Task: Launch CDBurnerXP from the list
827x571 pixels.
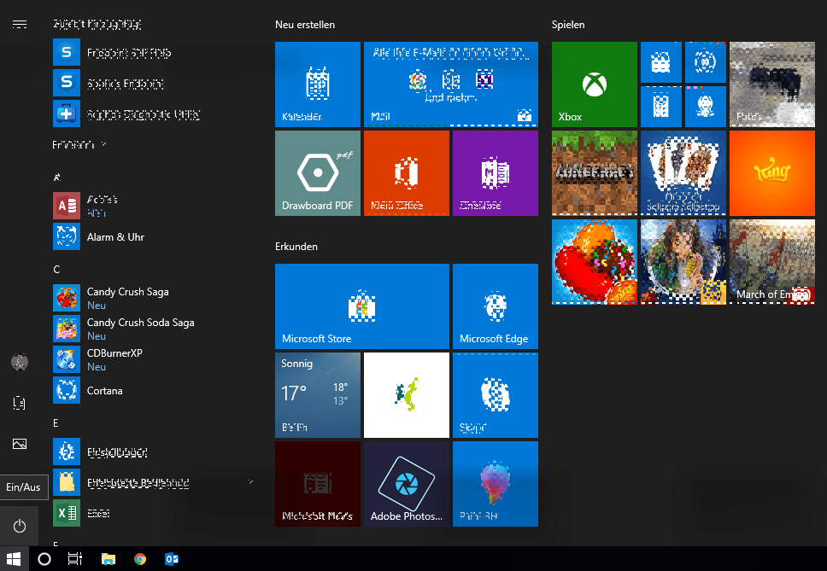Action: [x=153, y=359]
